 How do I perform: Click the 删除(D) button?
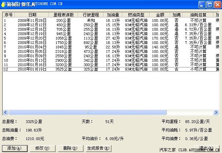71,148
